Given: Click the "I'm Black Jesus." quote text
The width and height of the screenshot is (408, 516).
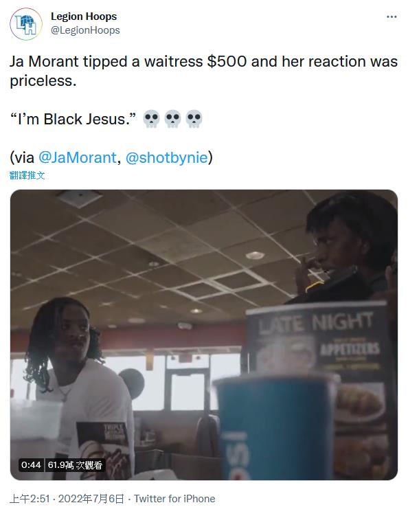Looking at the screenshot, I should [73, 119].
